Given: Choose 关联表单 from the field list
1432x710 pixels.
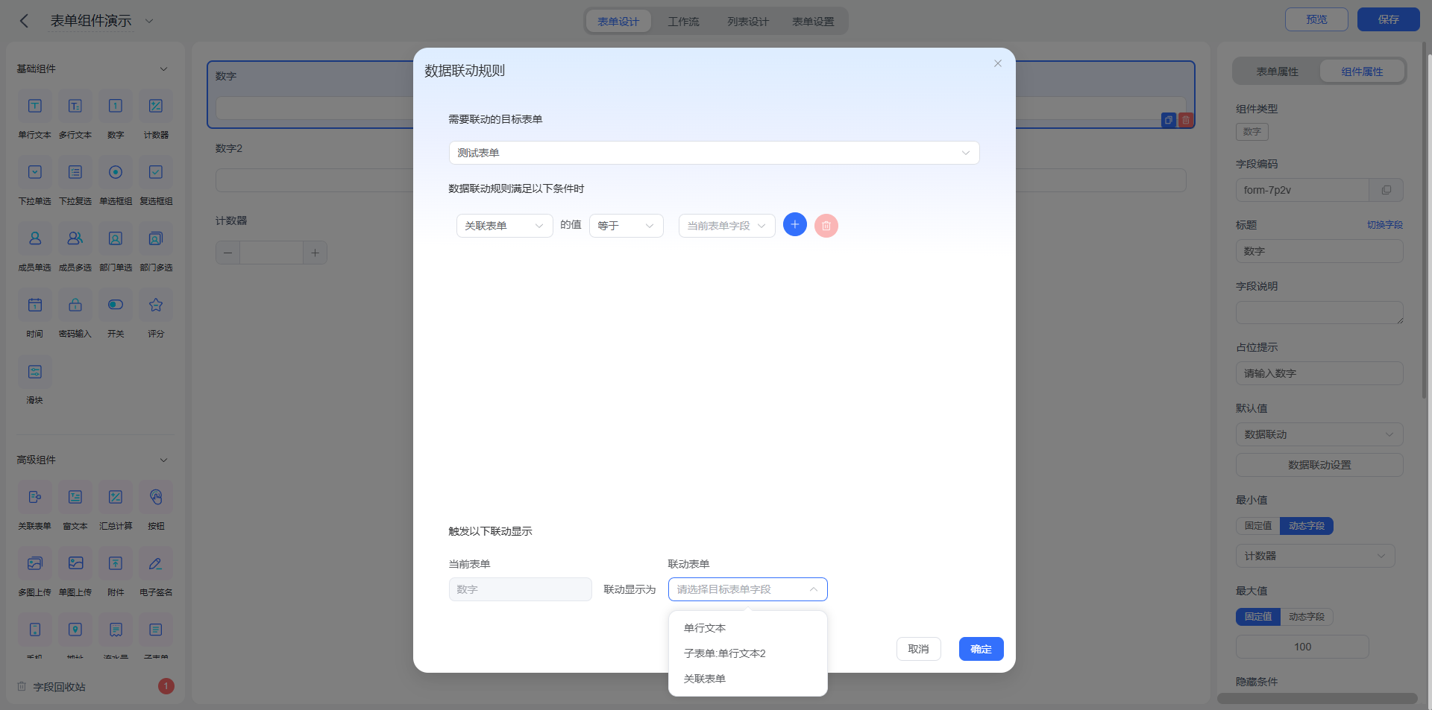Looking at the screenshot, I should coord(747,679).
